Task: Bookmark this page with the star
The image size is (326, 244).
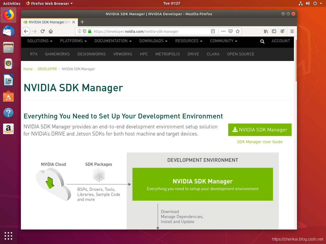Action: pyautogui.click(x=238, y=31)
